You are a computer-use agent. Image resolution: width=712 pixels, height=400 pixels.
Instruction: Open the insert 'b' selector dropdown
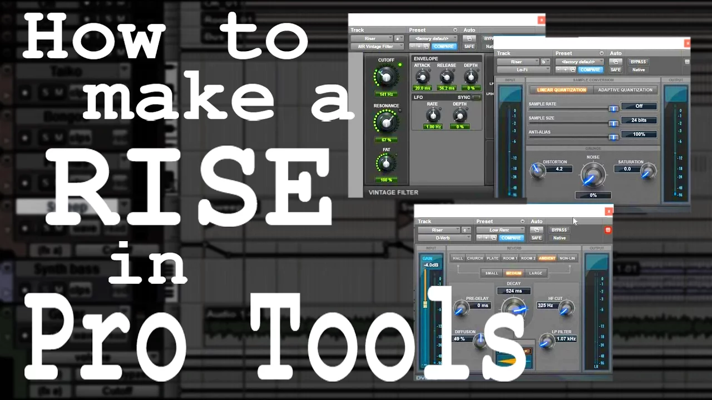click(x=545, y=62)
